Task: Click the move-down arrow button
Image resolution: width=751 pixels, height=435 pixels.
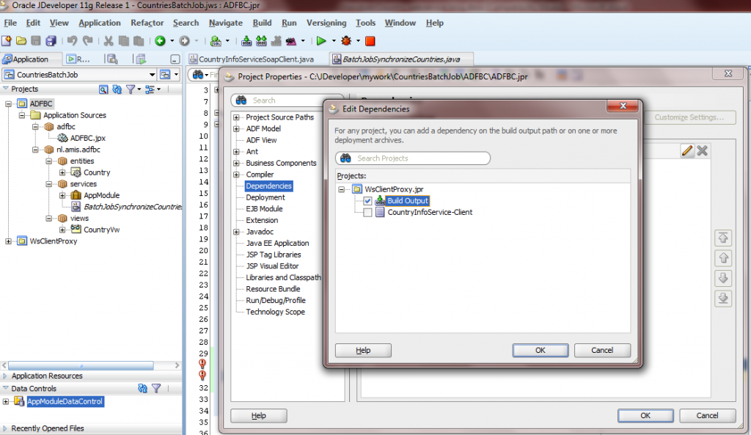Action: [723, 278]
